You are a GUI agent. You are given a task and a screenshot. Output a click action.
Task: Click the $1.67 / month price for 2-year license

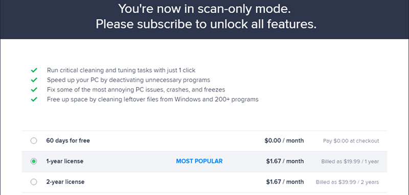[x=285, y=182]
